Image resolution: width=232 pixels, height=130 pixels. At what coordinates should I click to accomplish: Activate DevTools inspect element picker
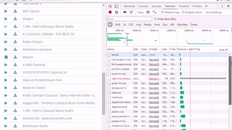point(110,6)
